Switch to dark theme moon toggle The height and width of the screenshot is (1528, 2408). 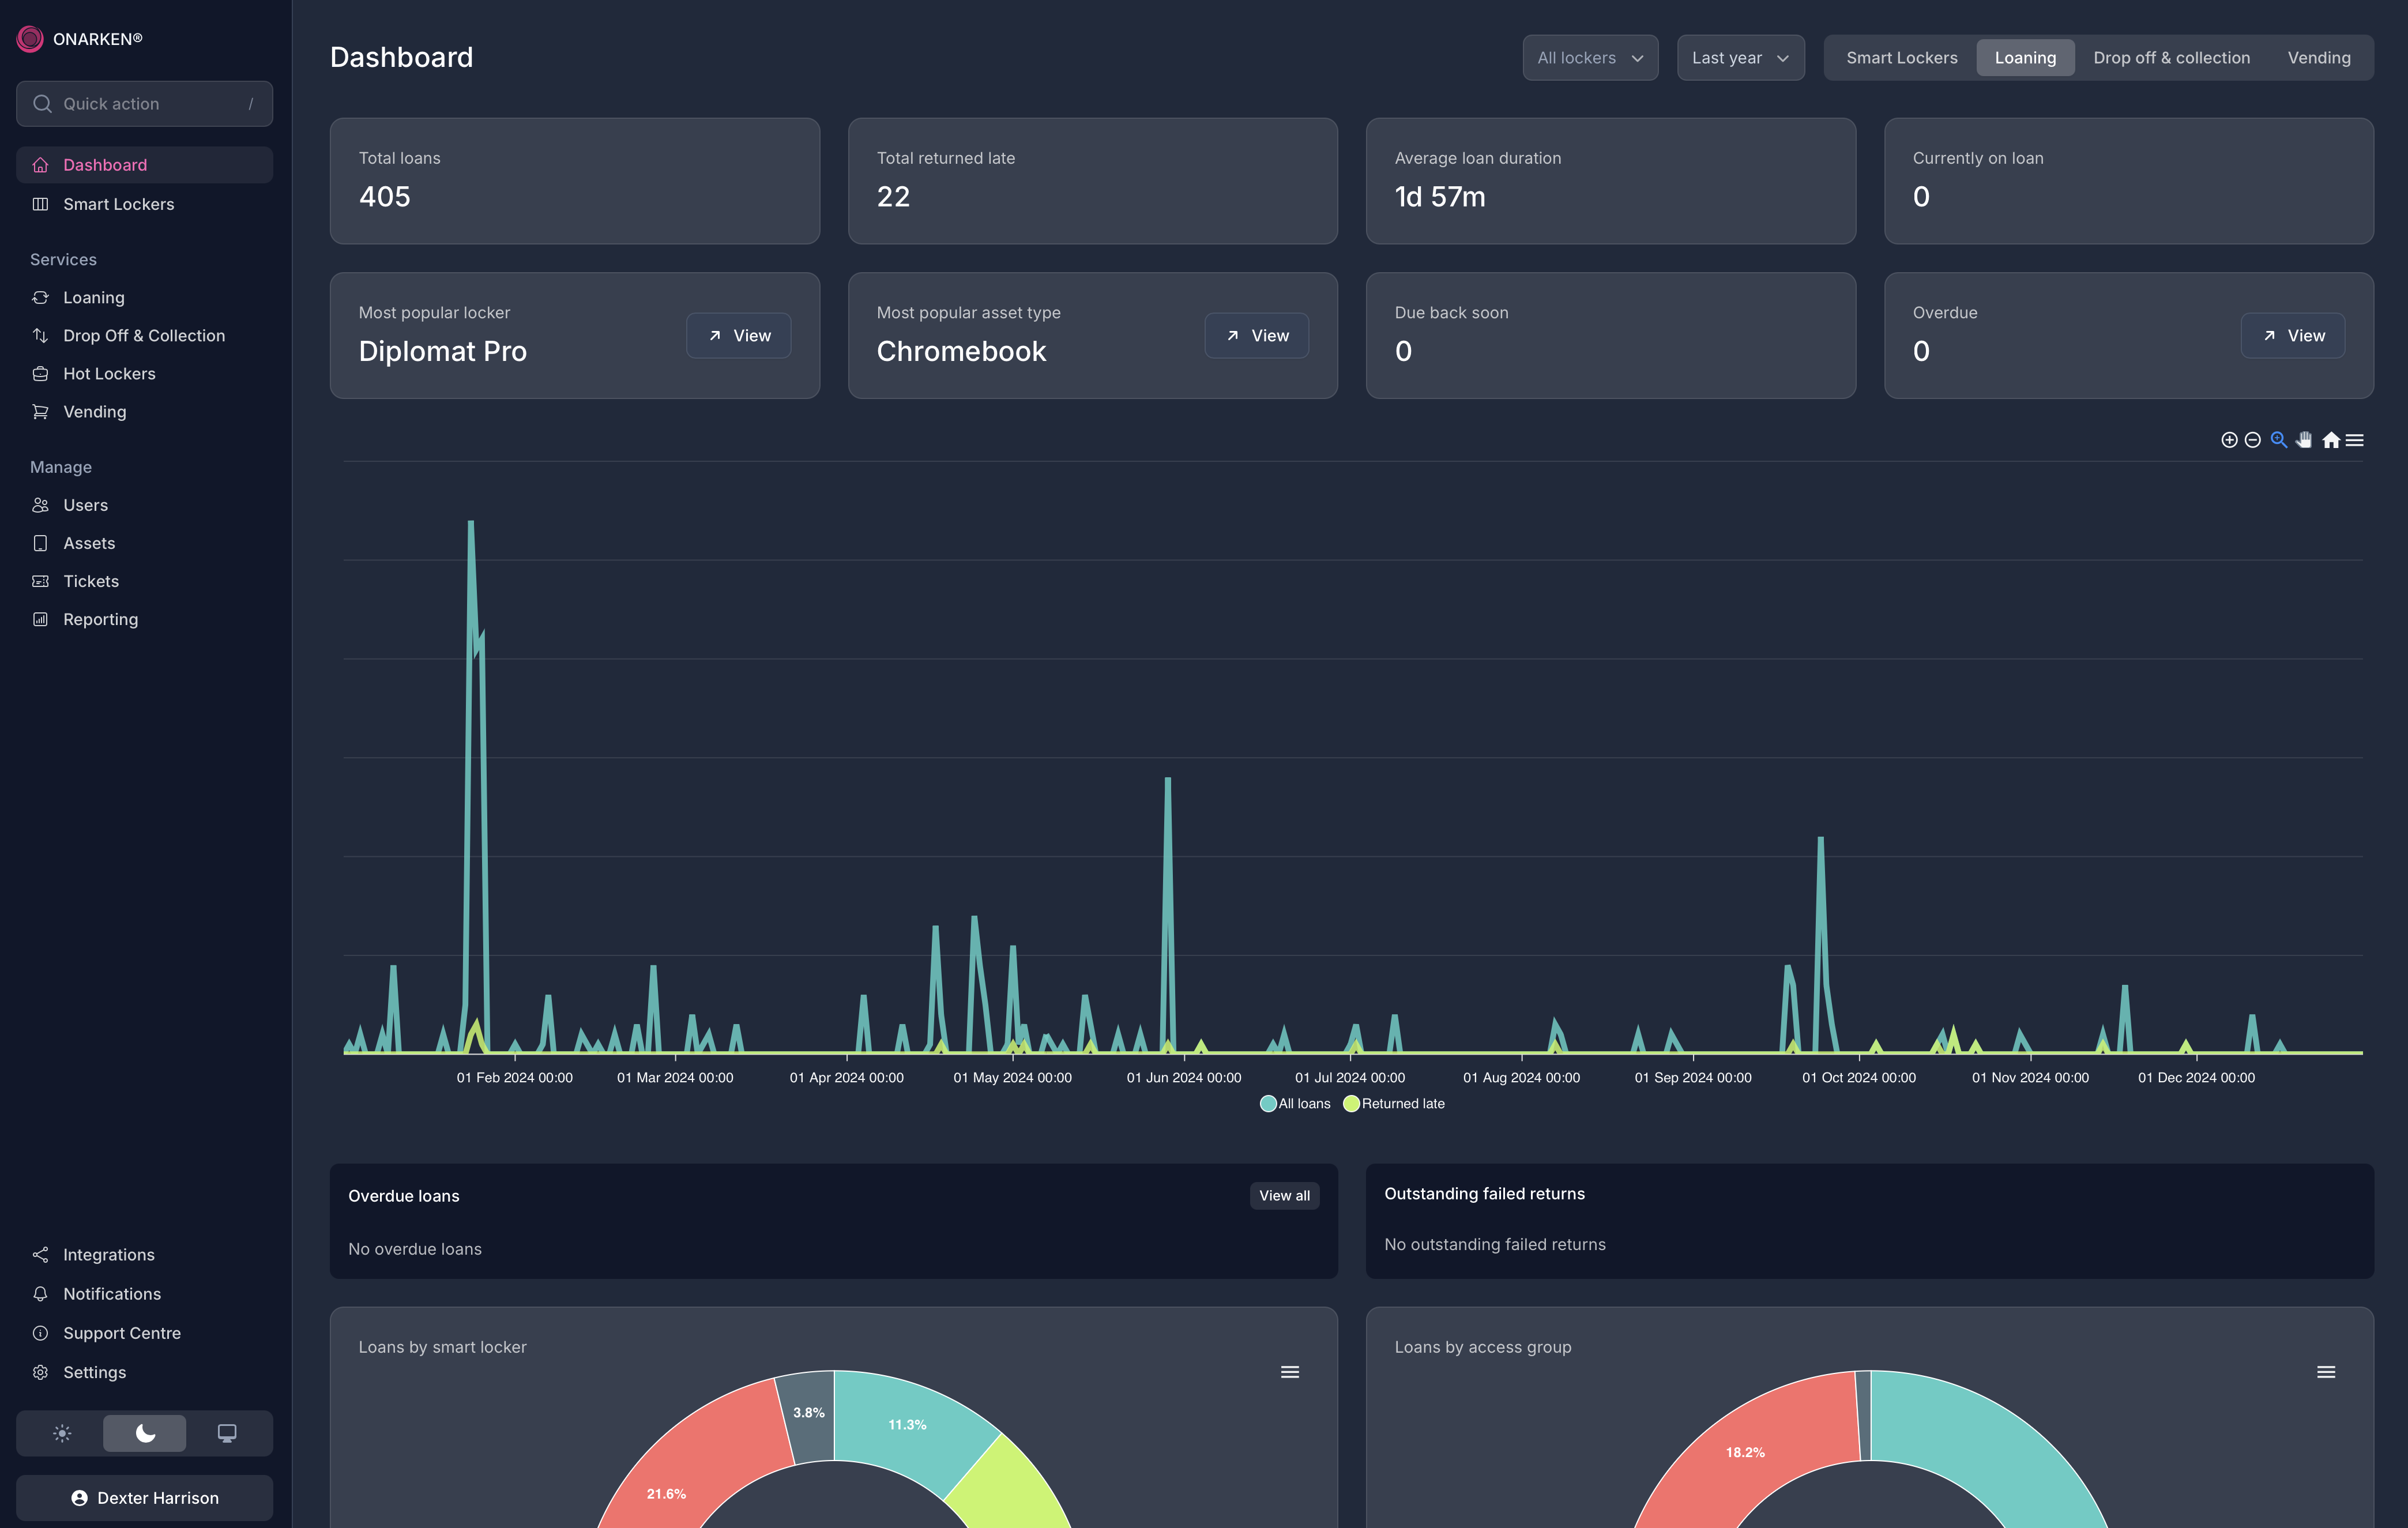(145, 1434)
